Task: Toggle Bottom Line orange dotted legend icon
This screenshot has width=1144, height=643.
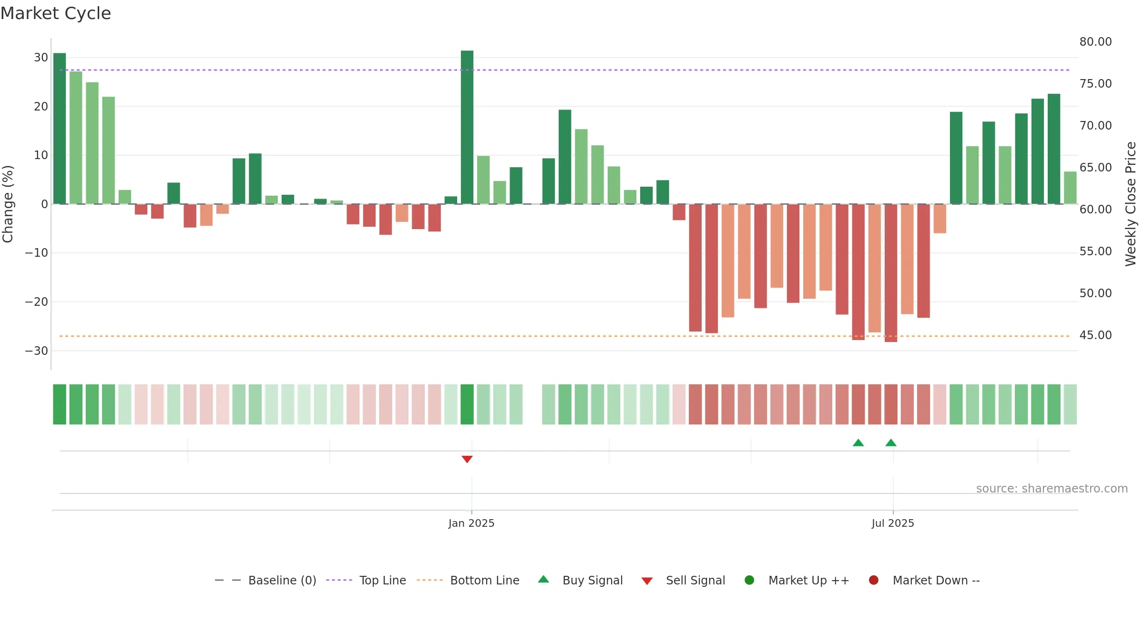Action: pos(430,580)
